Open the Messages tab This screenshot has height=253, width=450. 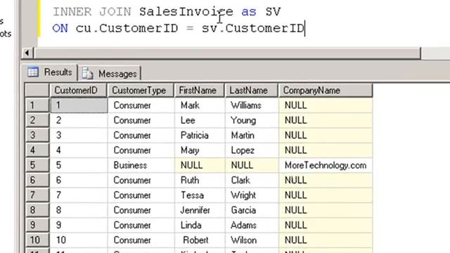(x=110, y=74)
